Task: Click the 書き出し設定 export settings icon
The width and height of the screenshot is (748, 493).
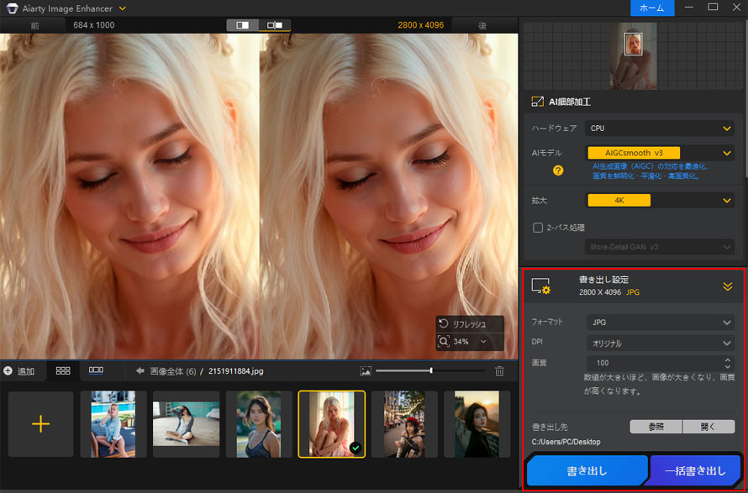Action: click(541, 286)
